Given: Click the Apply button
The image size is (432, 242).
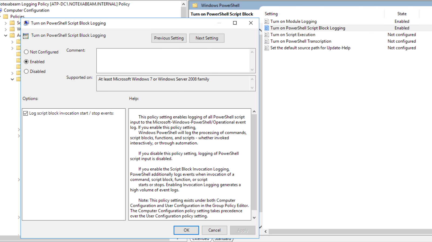Looking at the screenshot, I should [x=243, y=230].
